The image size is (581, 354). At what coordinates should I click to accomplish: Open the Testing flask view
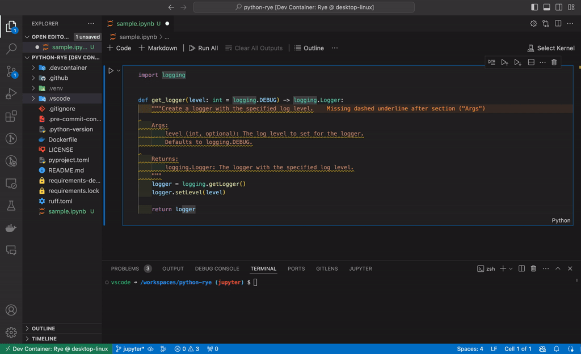11,206
